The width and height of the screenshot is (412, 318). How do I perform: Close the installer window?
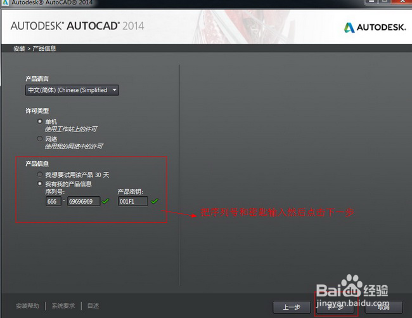tap(402, 1)
